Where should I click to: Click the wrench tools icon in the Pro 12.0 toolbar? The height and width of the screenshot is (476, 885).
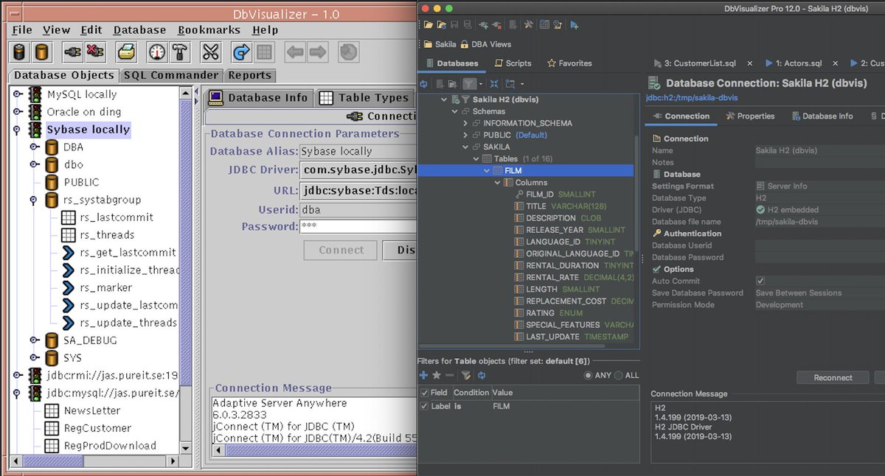pyautogui.click(x=529, y=24)
